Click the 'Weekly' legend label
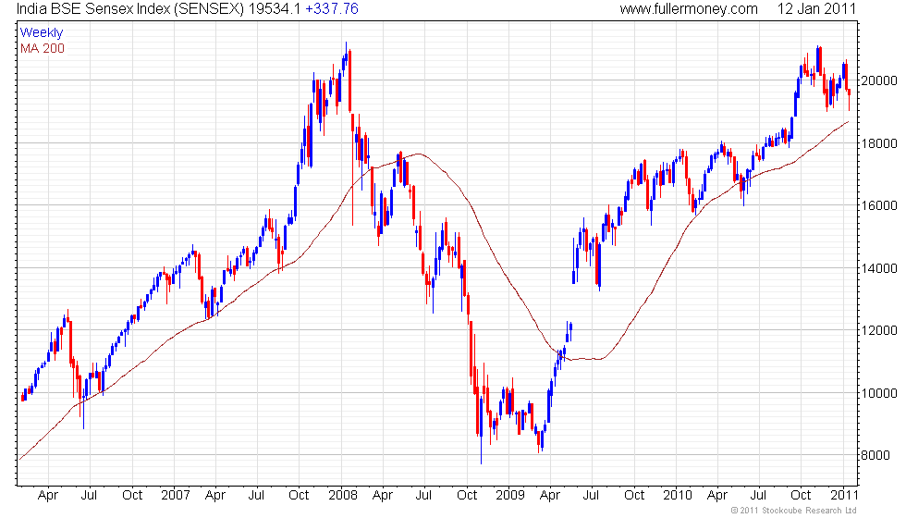 click(x=41, y=33)
